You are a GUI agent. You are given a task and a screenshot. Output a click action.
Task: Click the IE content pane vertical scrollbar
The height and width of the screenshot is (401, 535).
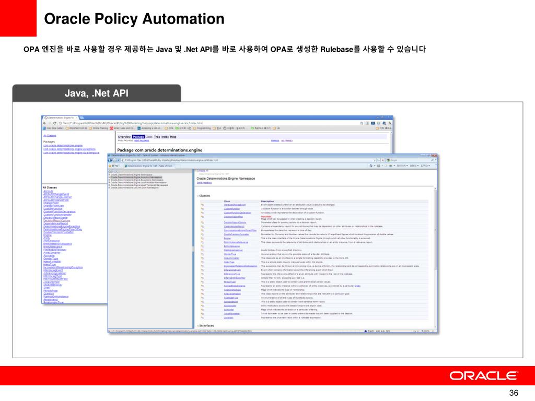point(435,257)
